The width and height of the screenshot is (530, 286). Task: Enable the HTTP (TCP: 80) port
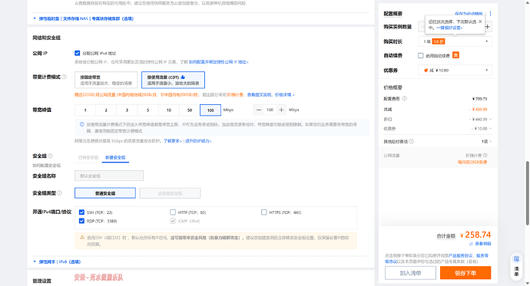(173, 212)
